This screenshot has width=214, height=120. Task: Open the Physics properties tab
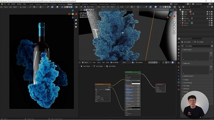tap(179, 76)
